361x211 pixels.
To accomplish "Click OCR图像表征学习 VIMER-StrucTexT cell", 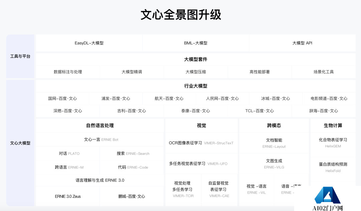I will (x=202, y=143).
